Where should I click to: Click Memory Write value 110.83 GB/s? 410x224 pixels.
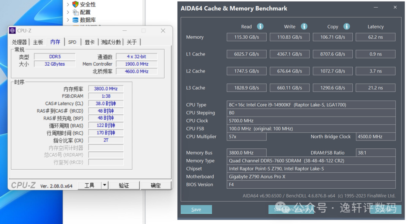[x=290, y=37]
